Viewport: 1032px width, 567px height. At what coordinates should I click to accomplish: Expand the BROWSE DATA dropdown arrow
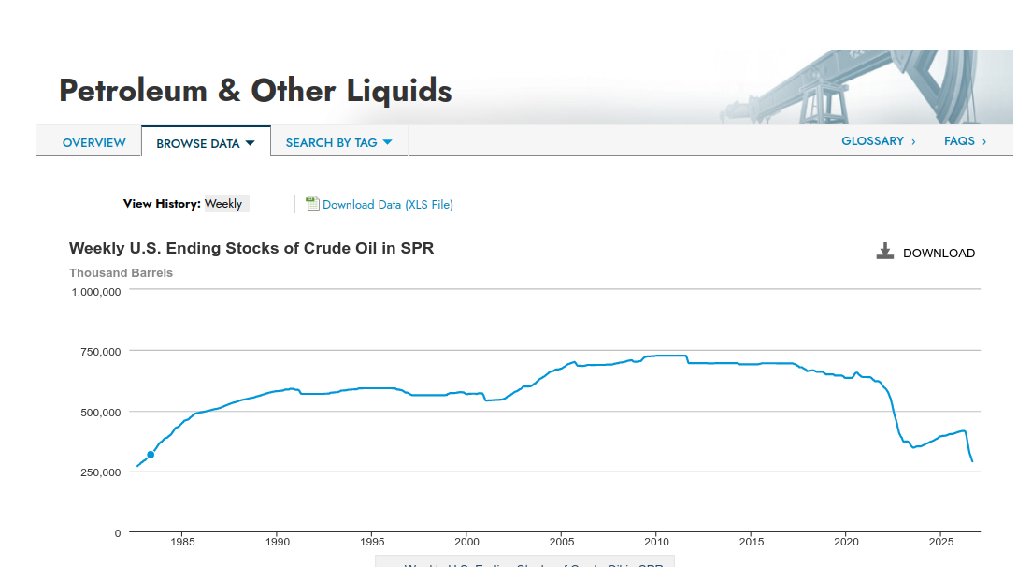pyautogui.click(x=251, y=143)
